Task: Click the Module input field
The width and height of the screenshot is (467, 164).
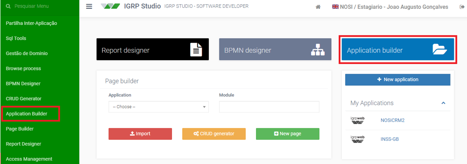Action: 269,107
